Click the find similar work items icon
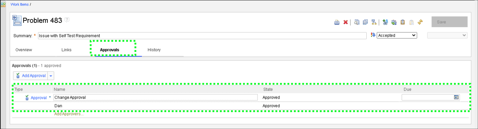The width and height of the screenshot is (478, 129). [x=357, y=22]
